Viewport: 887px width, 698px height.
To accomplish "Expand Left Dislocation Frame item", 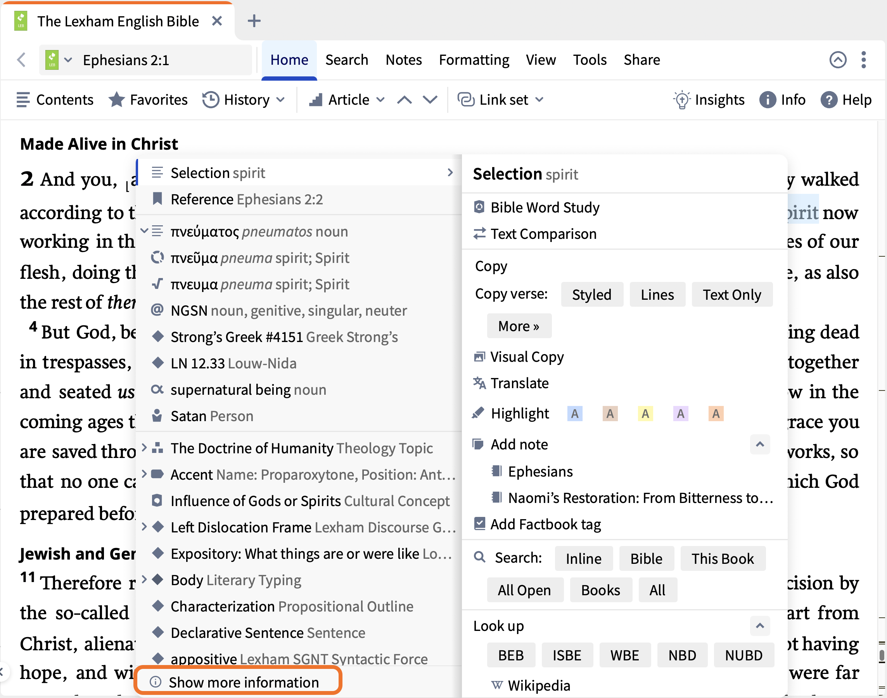I will [x=144, y=526].
